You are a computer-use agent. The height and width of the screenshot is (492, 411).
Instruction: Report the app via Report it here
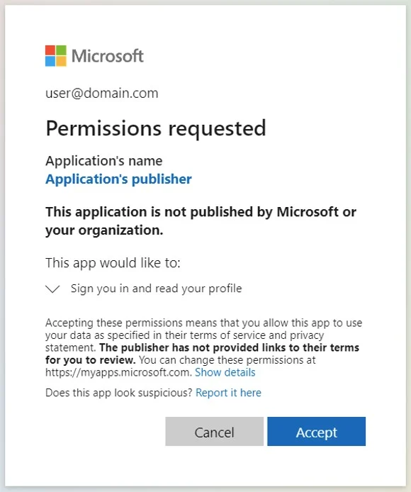[228, 393]
